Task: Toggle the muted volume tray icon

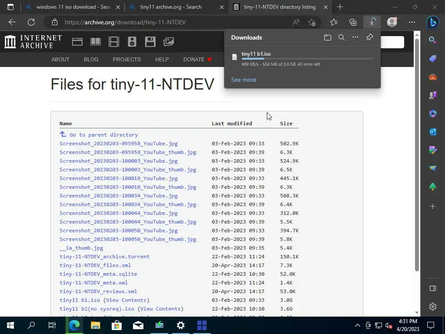Action: pyautogui.click(x=389, y=325)
